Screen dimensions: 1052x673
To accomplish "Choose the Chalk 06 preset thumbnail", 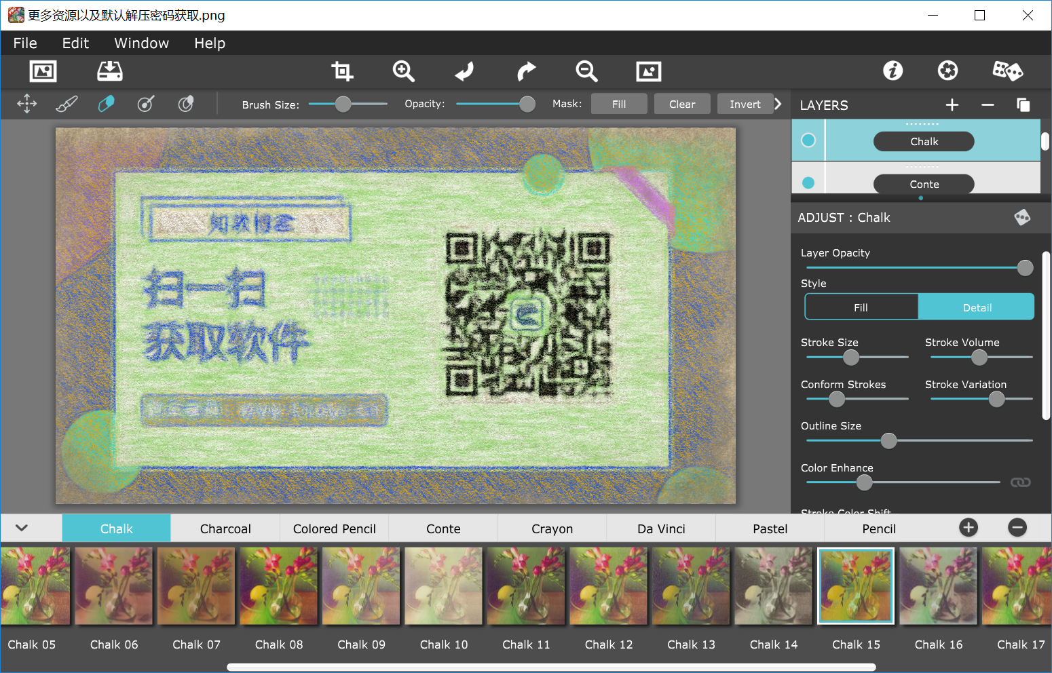I will pos(114,586).
